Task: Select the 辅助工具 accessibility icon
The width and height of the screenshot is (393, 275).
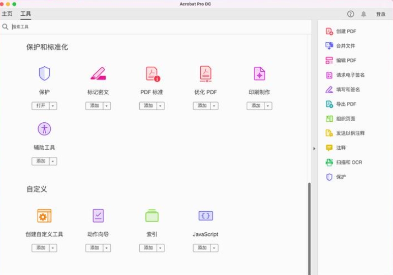Action: pos(44,129)
